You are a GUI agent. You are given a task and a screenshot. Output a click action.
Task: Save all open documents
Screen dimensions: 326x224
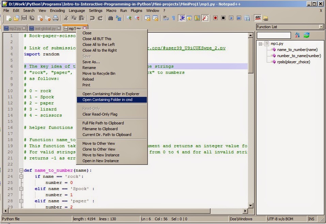(x=31, y=18)
